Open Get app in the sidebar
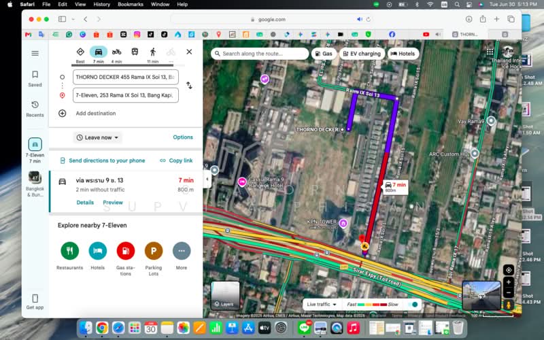Screen dimensions: 544x340 pos(35,301)
